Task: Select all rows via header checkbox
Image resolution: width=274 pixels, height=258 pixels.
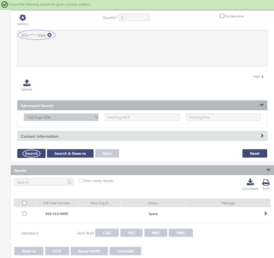Action: (25, 203)
